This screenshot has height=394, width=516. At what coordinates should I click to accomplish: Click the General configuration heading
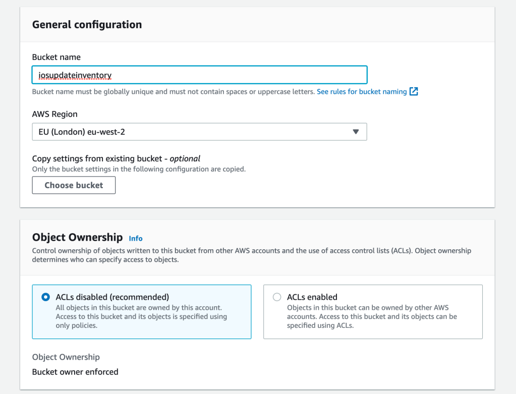click(87, 25)
